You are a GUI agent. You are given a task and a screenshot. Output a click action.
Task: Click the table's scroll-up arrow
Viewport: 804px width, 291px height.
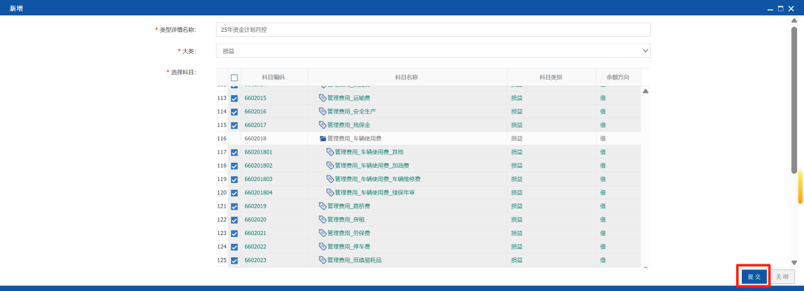pos(645,91)
